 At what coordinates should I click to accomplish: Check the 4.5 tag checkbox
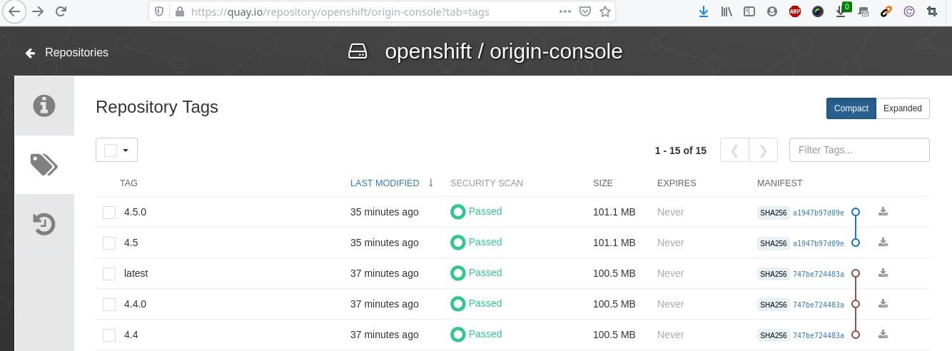(x=109, y=243)
